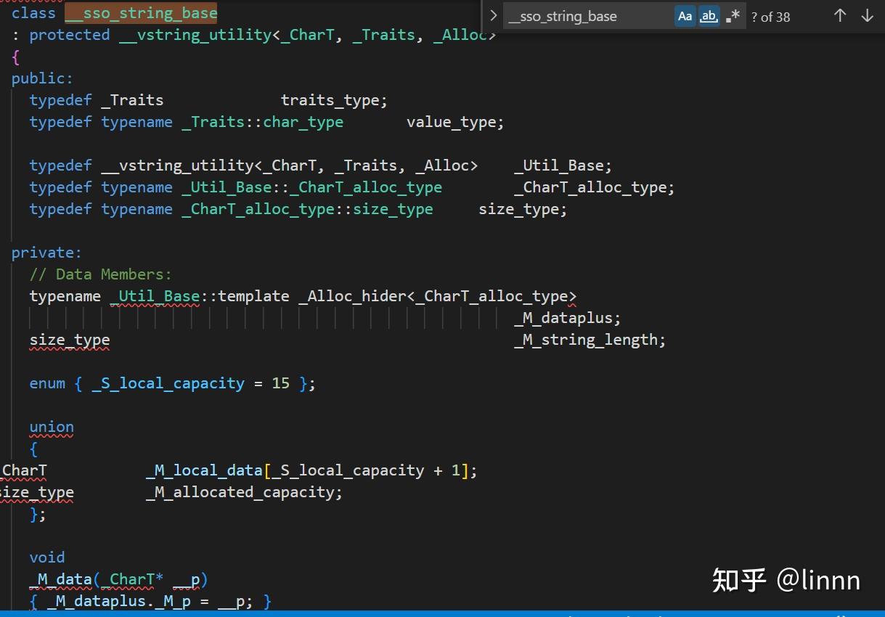Click "char_type" in the _Traits typedef
The image size is (885, 617).
coord(303,122)
